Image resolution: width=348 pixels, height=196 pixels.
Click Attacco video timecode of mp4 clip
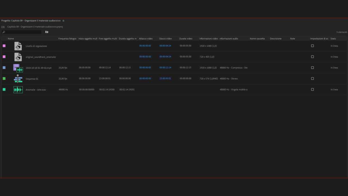[145, 68]
